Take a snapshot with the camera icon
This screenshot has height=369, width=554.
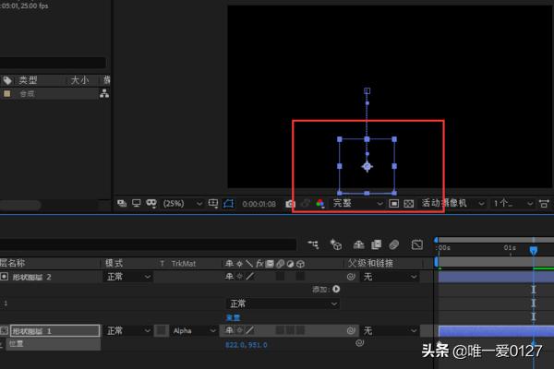[291, 204]
